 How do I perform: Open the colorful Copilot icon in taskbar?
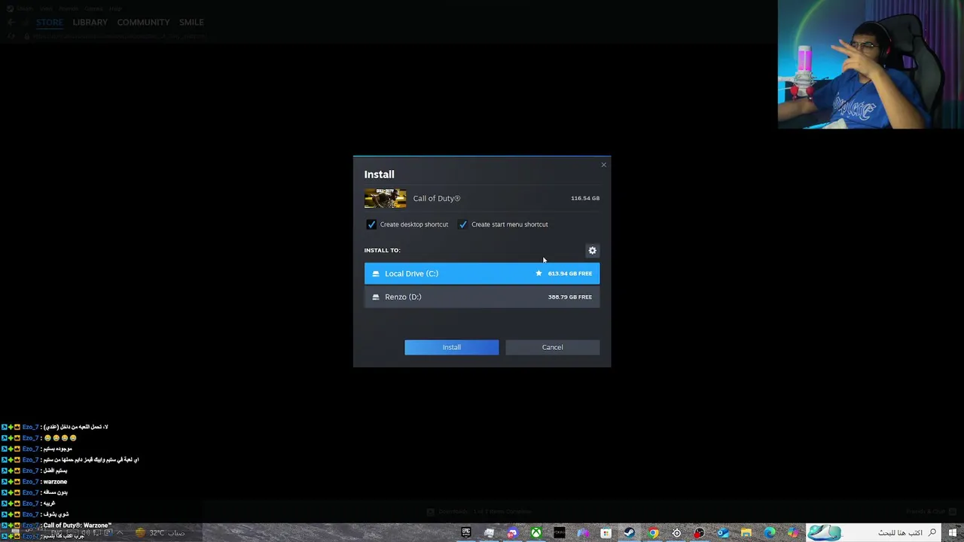(x=793, y=533)
